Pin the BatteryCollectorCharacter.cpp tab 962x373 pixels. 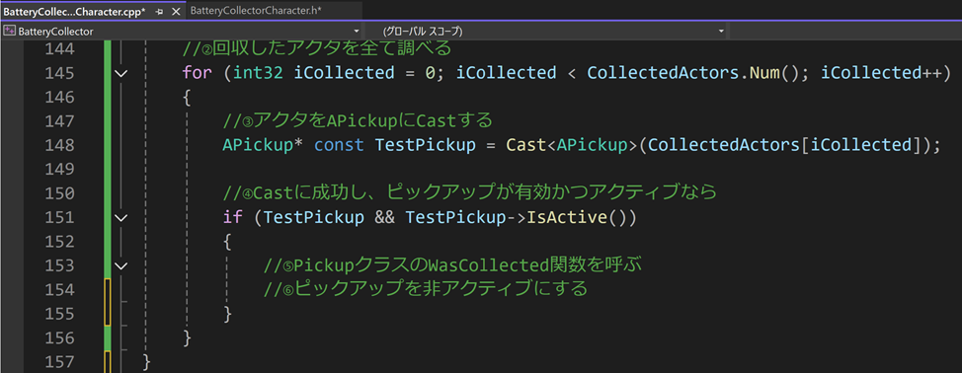click(160, 11)
